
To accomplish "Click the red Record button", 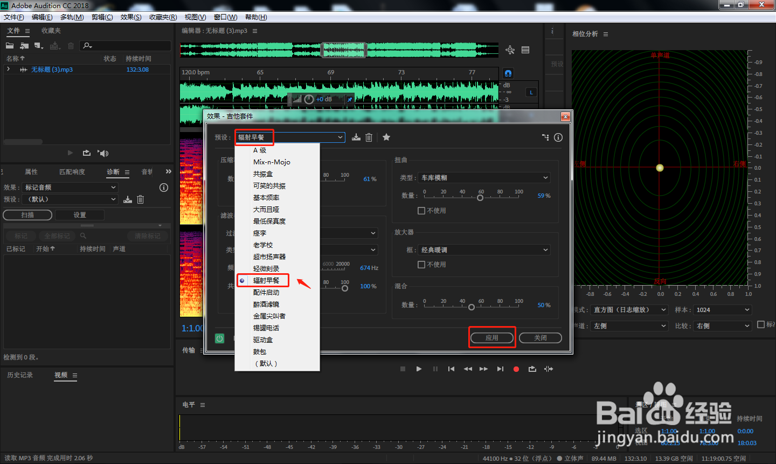I will tap(516, 369).
